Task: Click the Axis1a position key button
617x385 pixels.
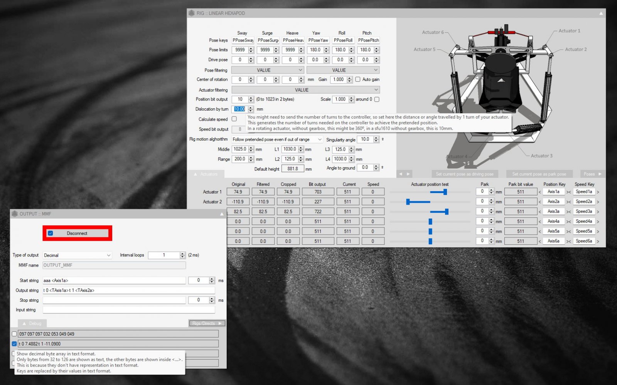Action: [553, 192]
